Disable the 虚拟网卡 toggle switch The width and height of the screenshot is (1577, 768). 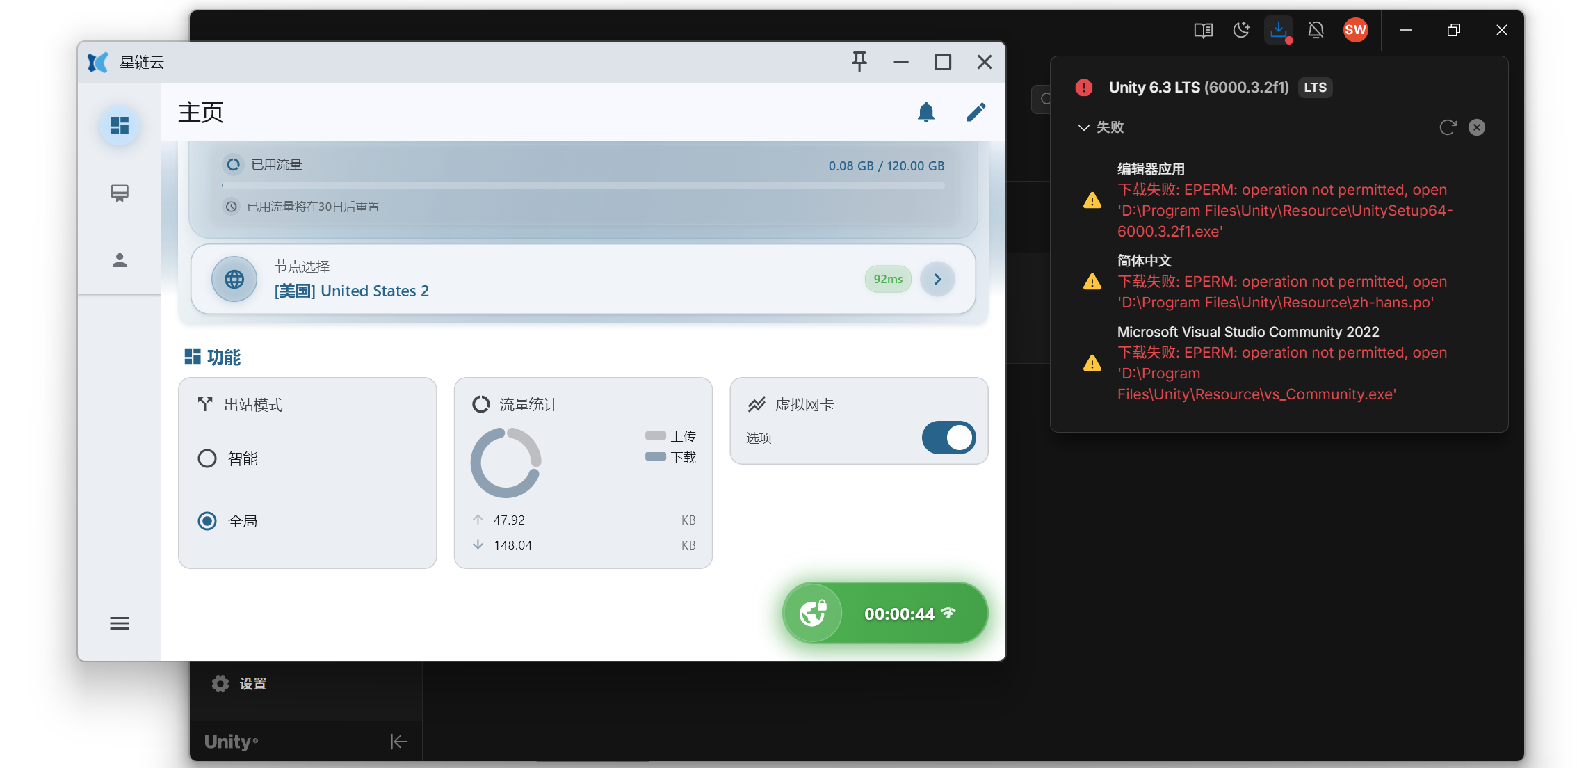948,438
